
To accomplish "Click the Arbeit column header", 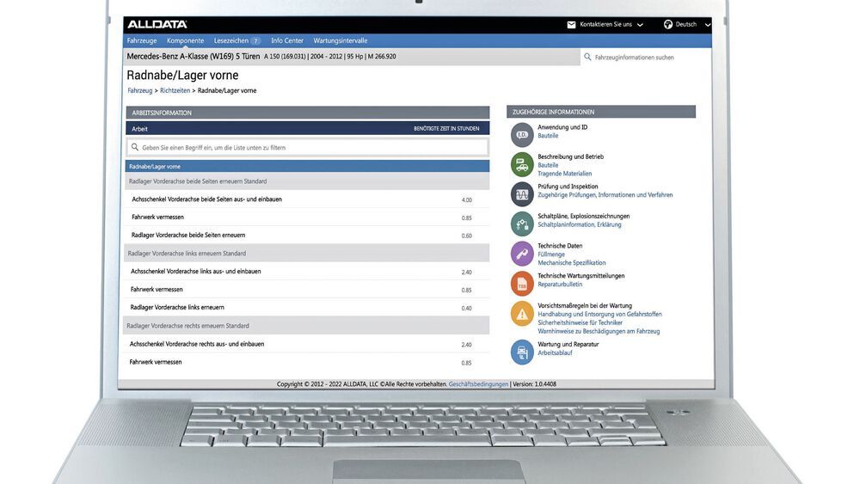I will pos(139,129).
